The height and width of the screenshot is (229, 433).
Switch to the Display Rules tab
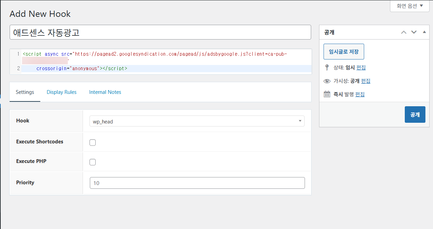pyautogui.click(x=62, y=92)
